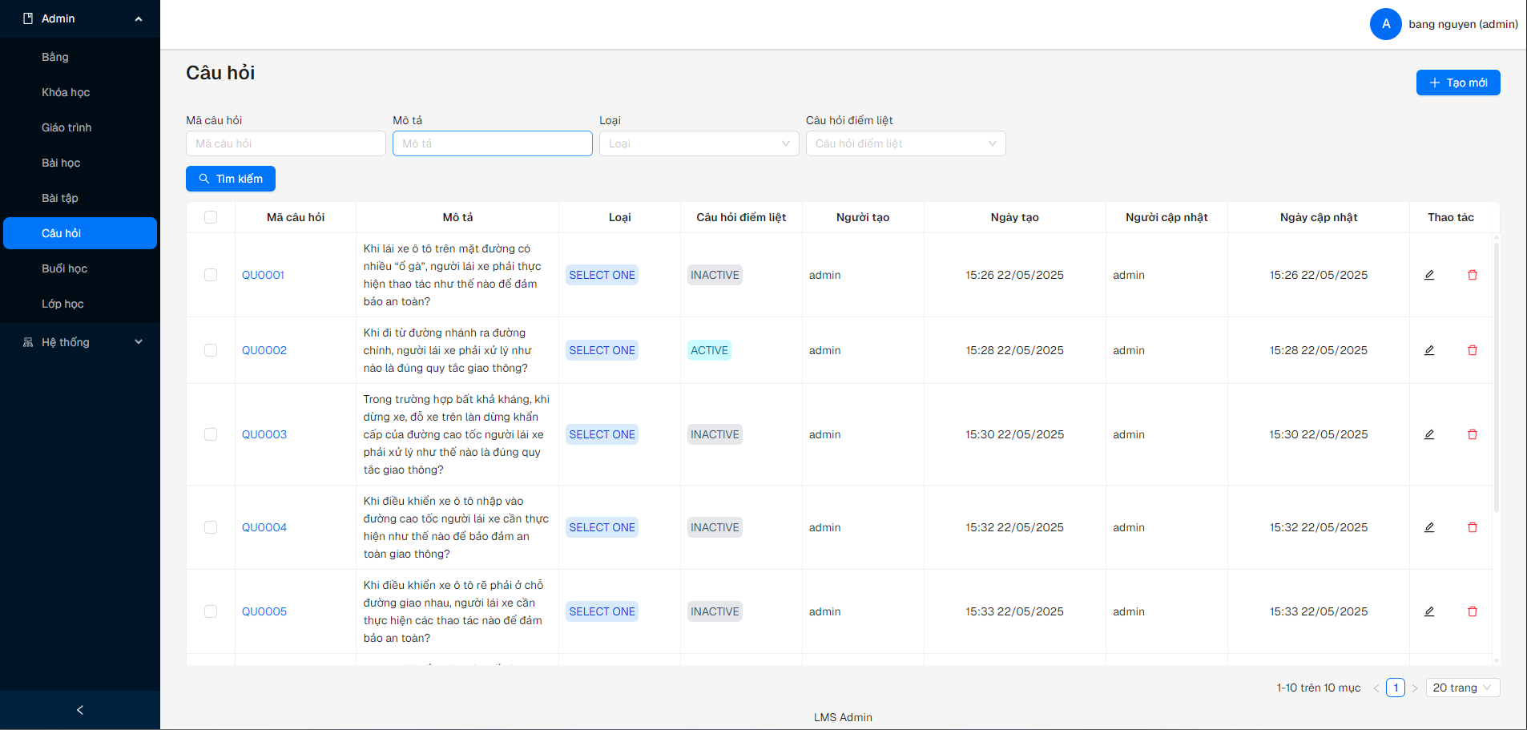
Task: Collapse the sidebar using the bottom arrow
Action: click(79, 710)
